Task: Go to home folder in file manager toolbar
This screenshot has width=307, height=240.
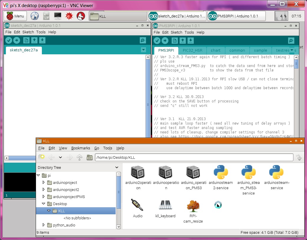Action: 90,157
